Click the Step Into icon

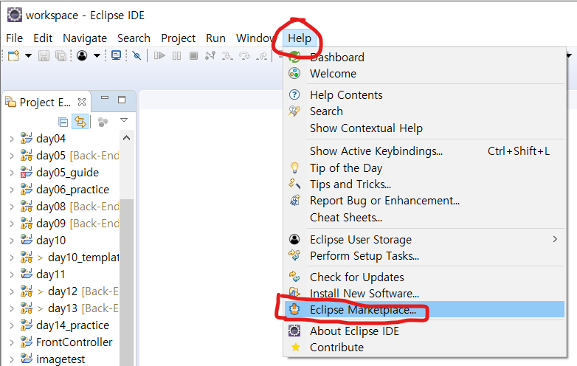[x=227, y=56]
